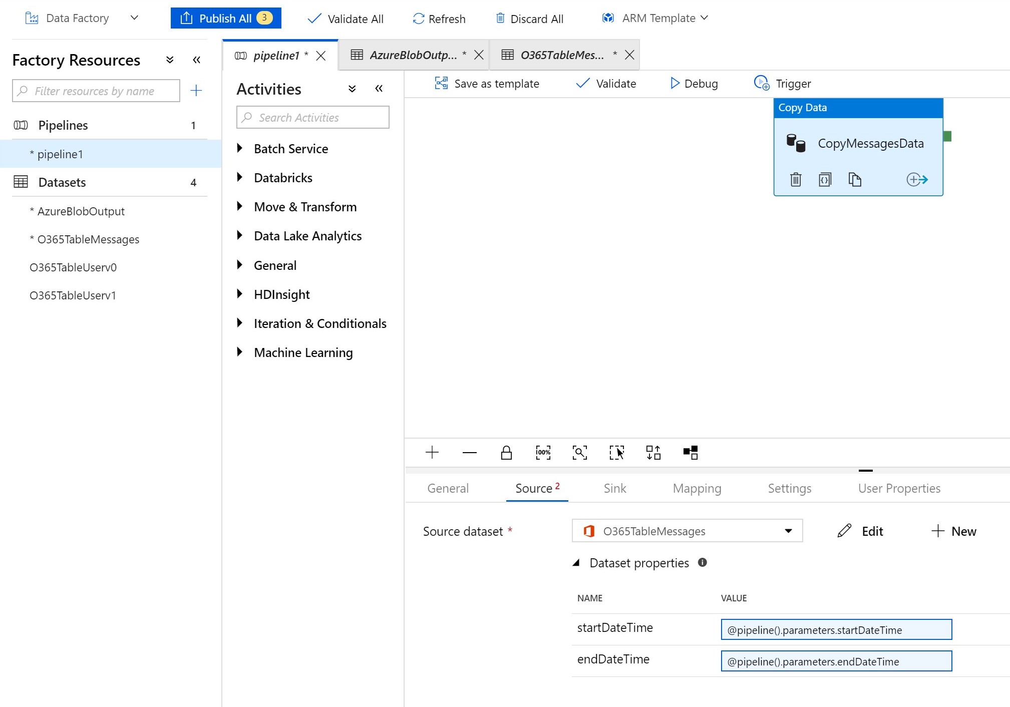Switch to the Sink tab
The width and height of the screenshot is (1010, 707).
[x=614, y=488]
